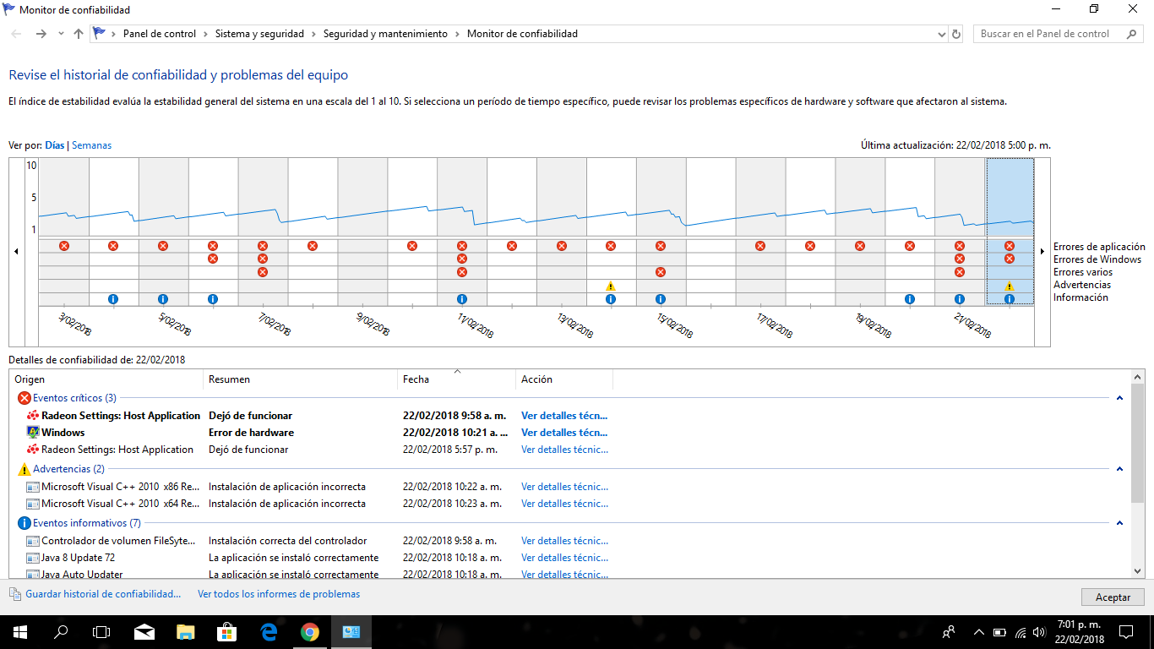Screen dimensions: 1154x649
Task: Collapse the Eventos informativos group
Action: coord(1120,523)
